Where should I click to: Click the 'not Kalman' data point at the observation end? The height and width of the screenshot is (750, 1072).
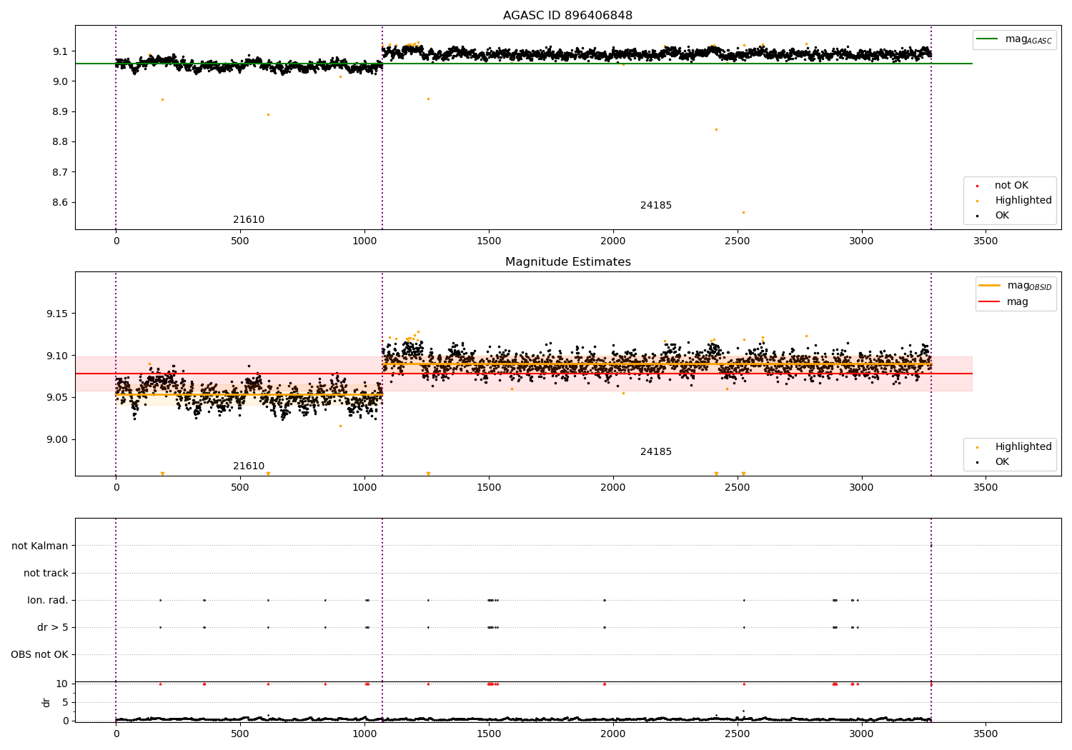[x=930, y=546]
